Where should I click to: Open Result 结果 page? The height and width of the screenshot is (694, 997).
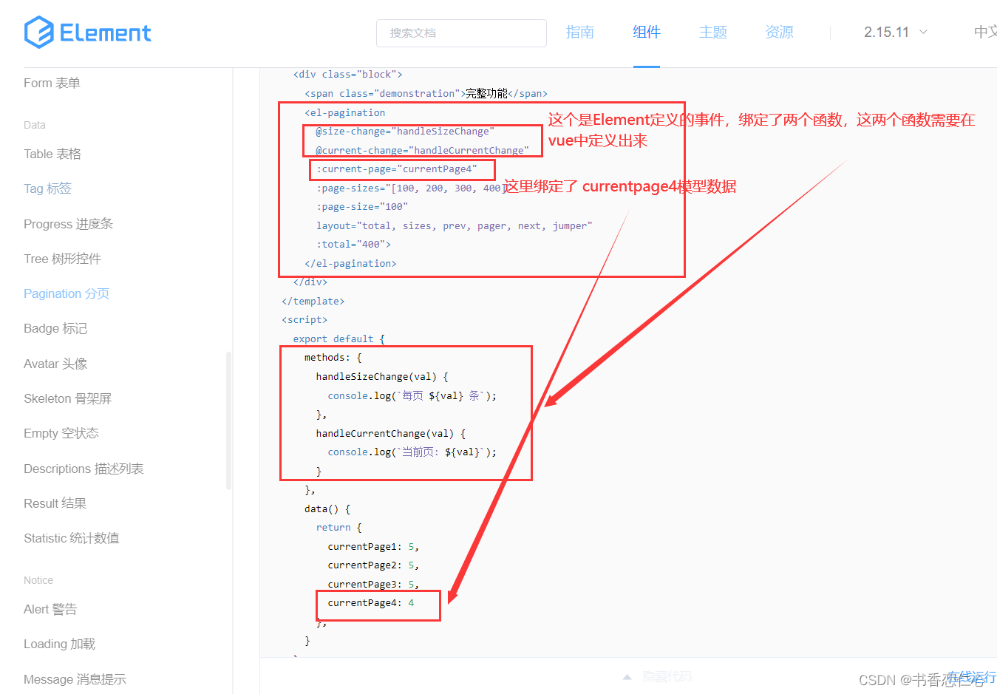[55, 503]
